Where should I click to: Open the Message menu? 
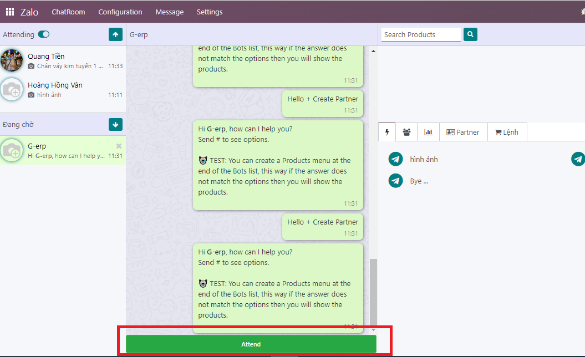pyautogui.click(x=169, y=12)
